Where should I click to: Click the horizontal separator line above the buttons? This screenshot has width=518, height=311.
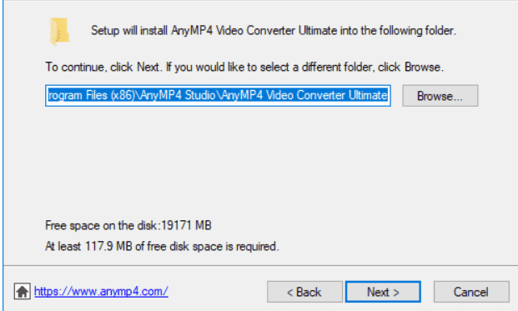(x=260, y=265)
